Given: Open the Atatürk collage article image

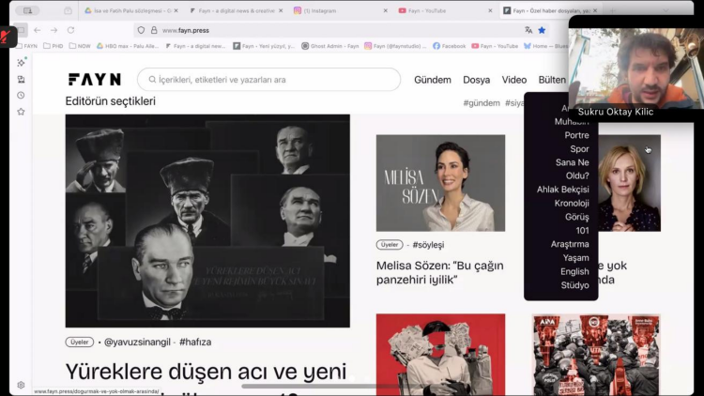Looking at the screenshot, I should click(207, 221).
